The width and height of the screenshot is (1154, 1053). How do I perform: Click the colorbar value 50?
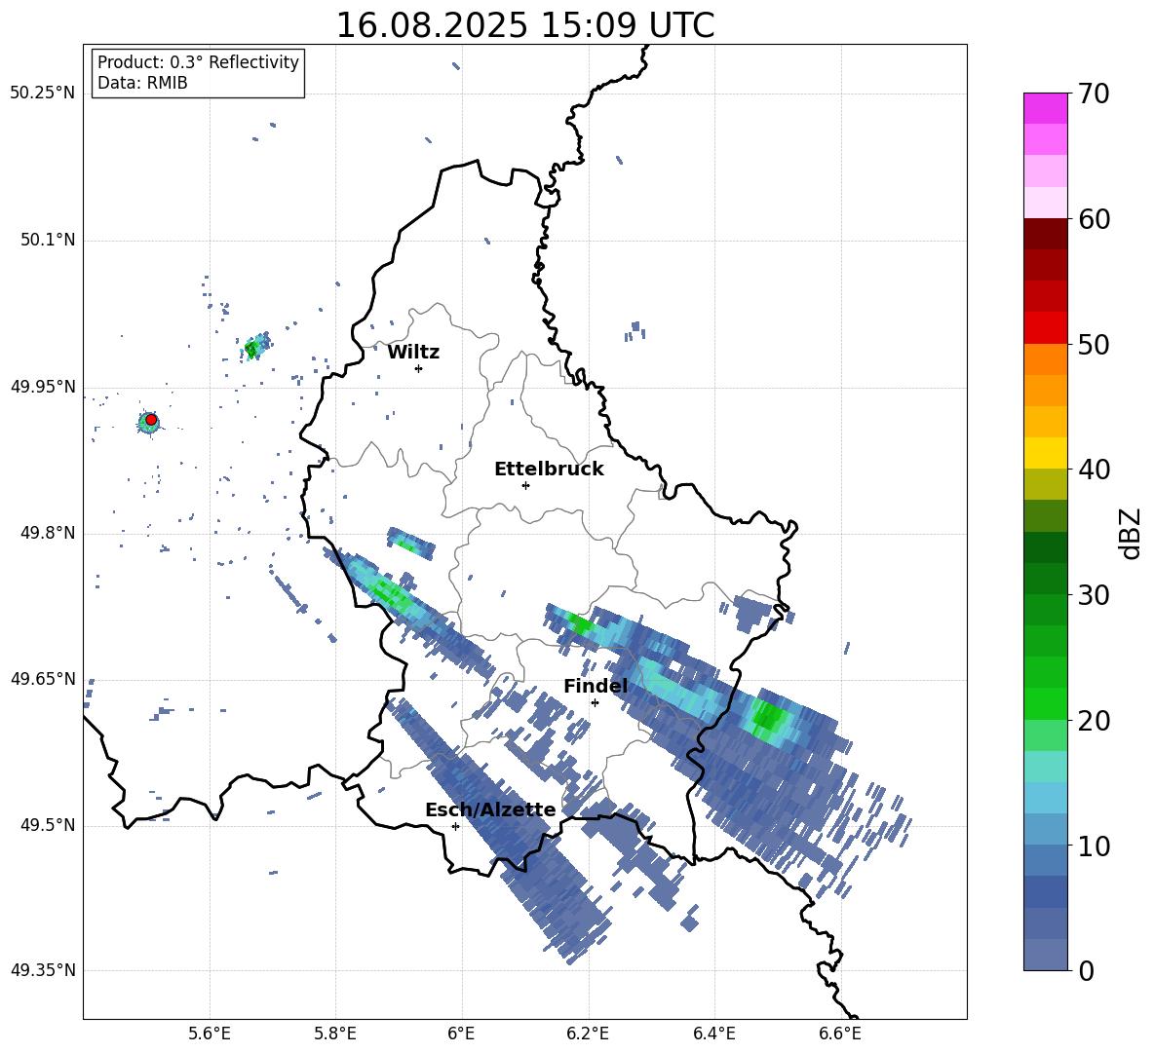(x=1094, y=345)
